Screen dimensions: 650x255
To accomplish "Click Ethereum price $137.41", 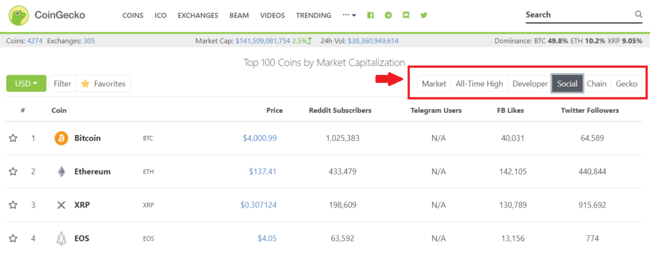I will click(263, 171).
